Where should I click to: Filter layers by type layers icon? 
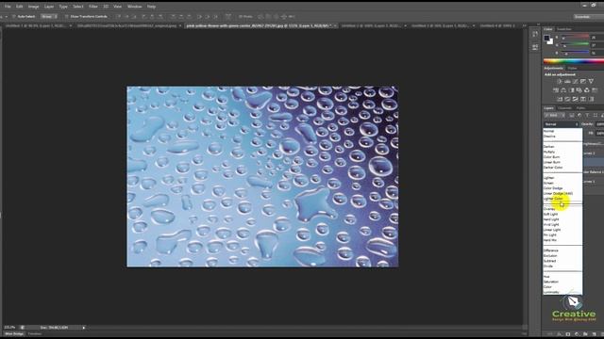587,115
